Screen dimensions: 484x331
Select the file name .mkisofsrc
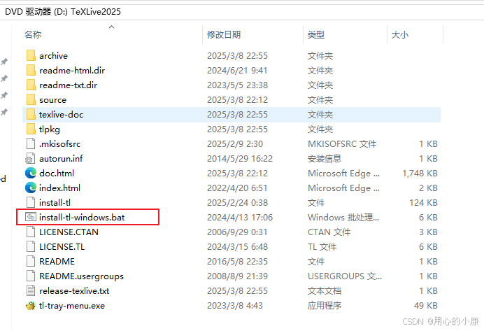[x=59, y=144]
